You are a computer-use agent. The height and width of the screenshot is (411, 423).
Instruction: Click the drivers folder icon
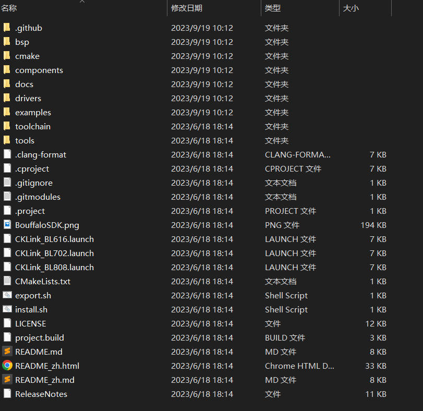7,98
